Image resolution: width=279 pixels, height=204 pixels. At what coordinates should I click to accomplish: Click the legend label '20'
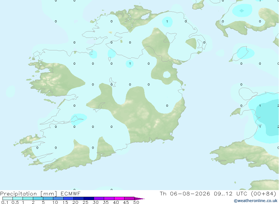pyautogui.click(x=75, y=202)
